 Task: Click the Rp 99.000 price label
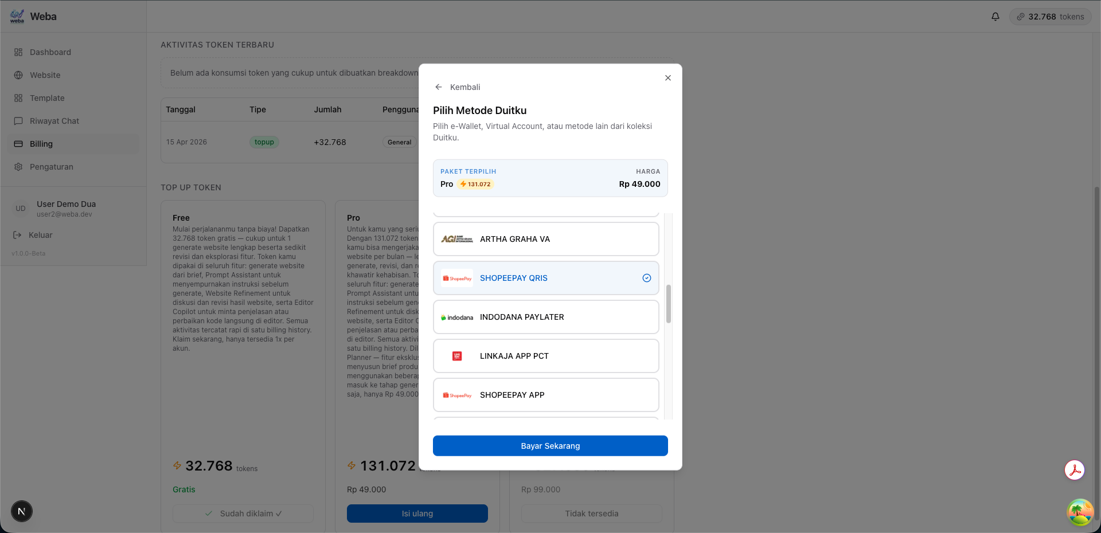click(541, 489)
